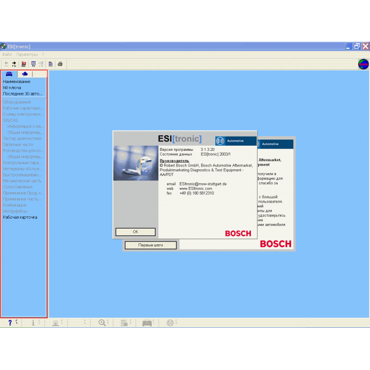Select Последние 30 авто... entry
This screenshot has height=370, width=370.
[23, 93]
